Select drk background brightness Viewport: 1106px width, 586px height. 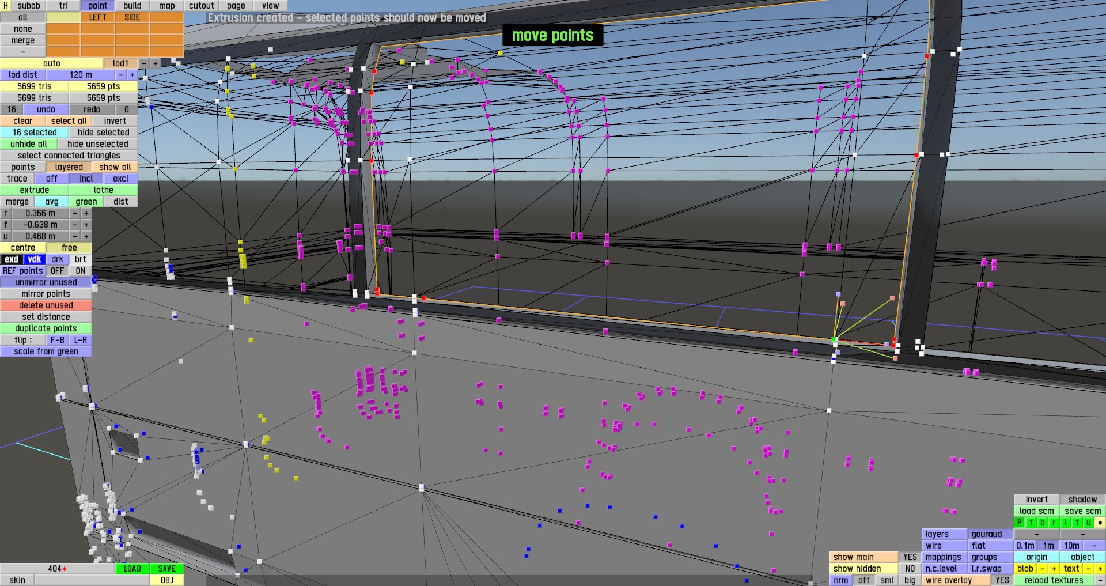pos(58,259)
